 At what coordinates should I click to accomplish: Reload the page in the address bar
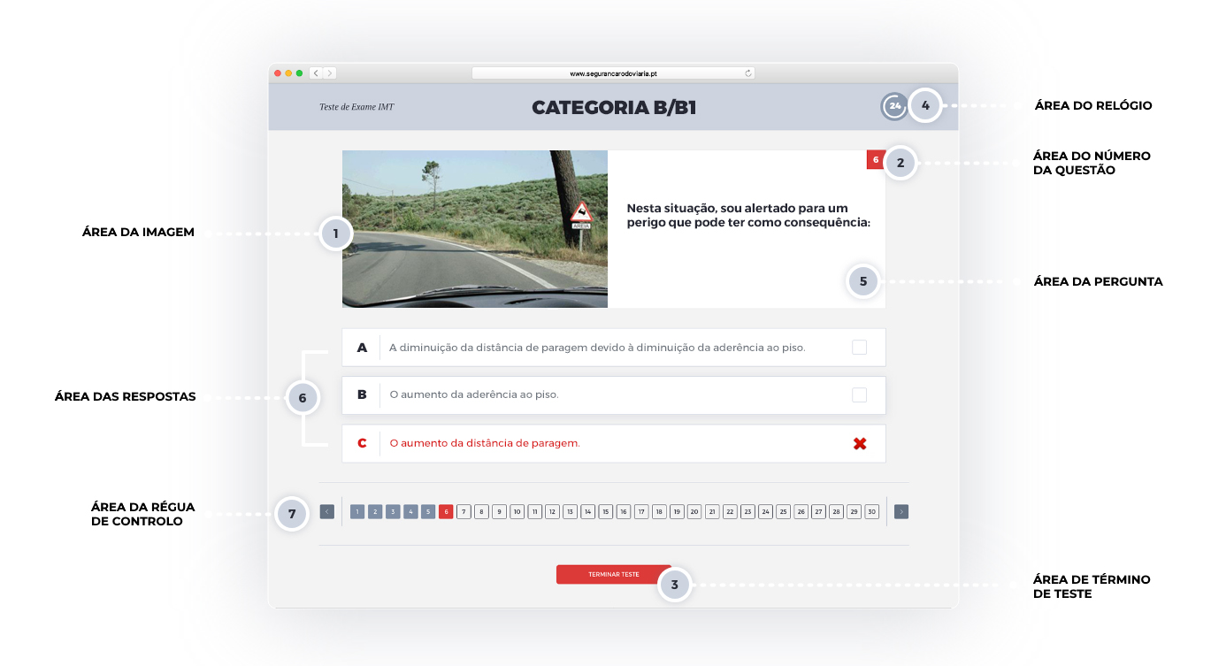748,73
